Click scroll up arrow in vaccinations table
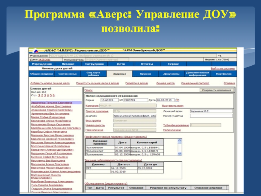Image resolution: width=261 pixels, height=196 pixels. click(x=179, y=141)
